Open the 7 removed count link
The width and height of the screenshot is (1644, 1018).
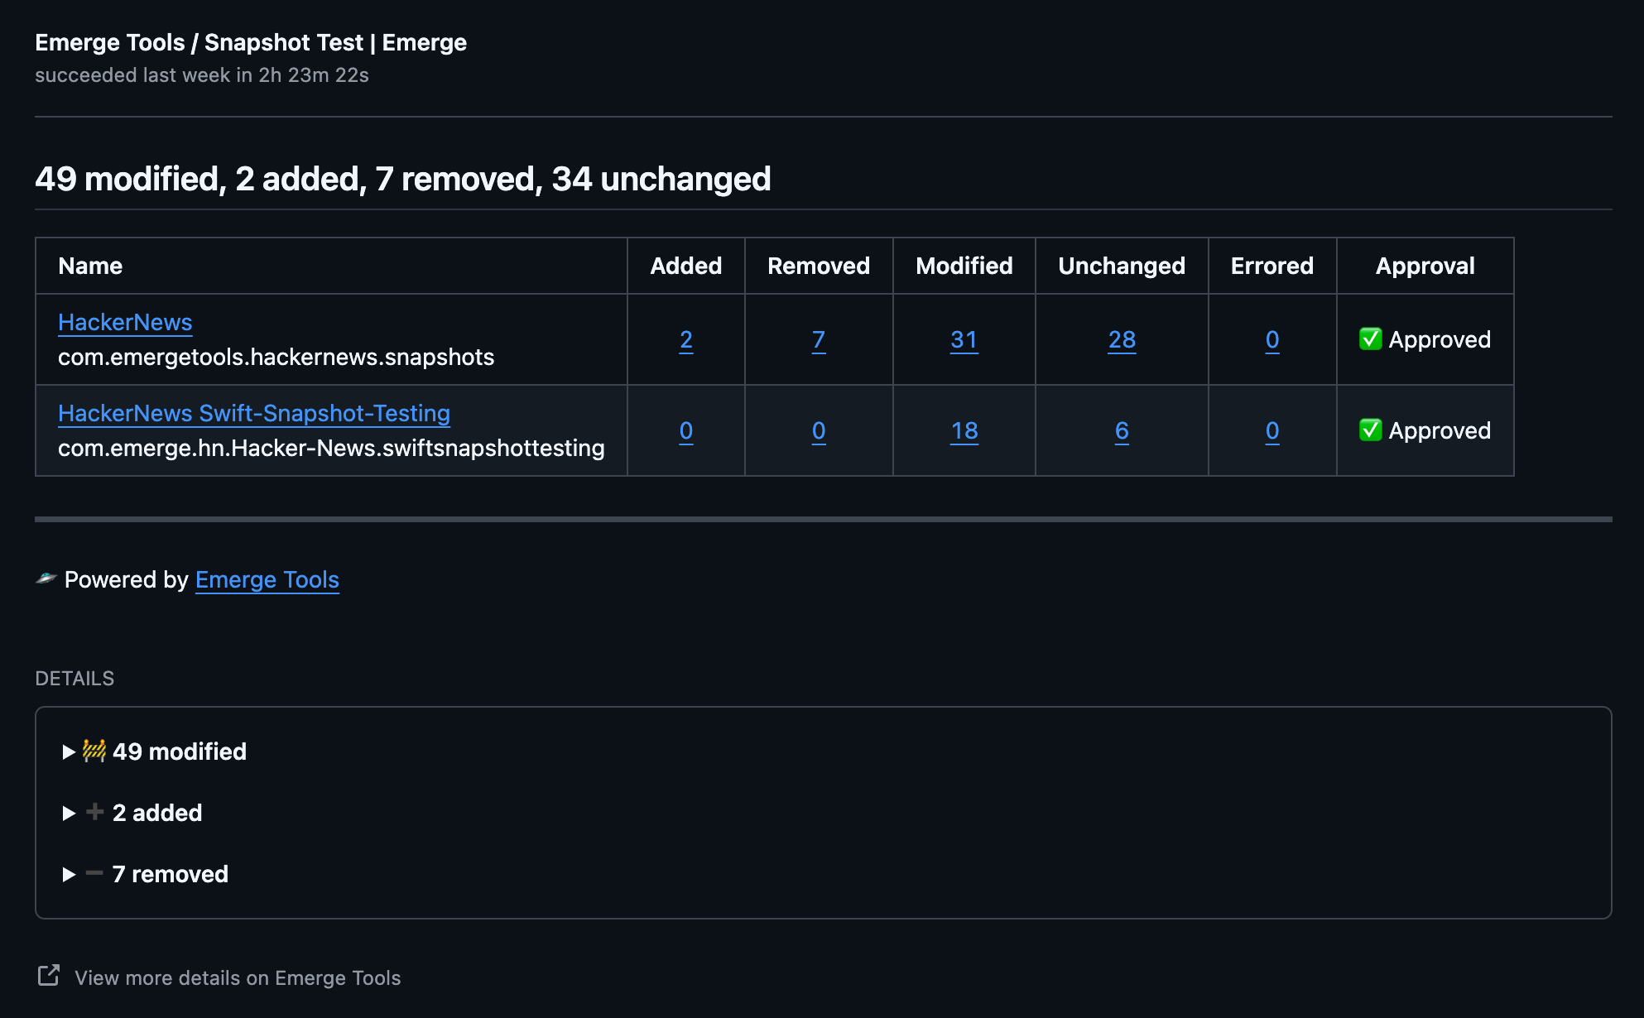point(818,340)
